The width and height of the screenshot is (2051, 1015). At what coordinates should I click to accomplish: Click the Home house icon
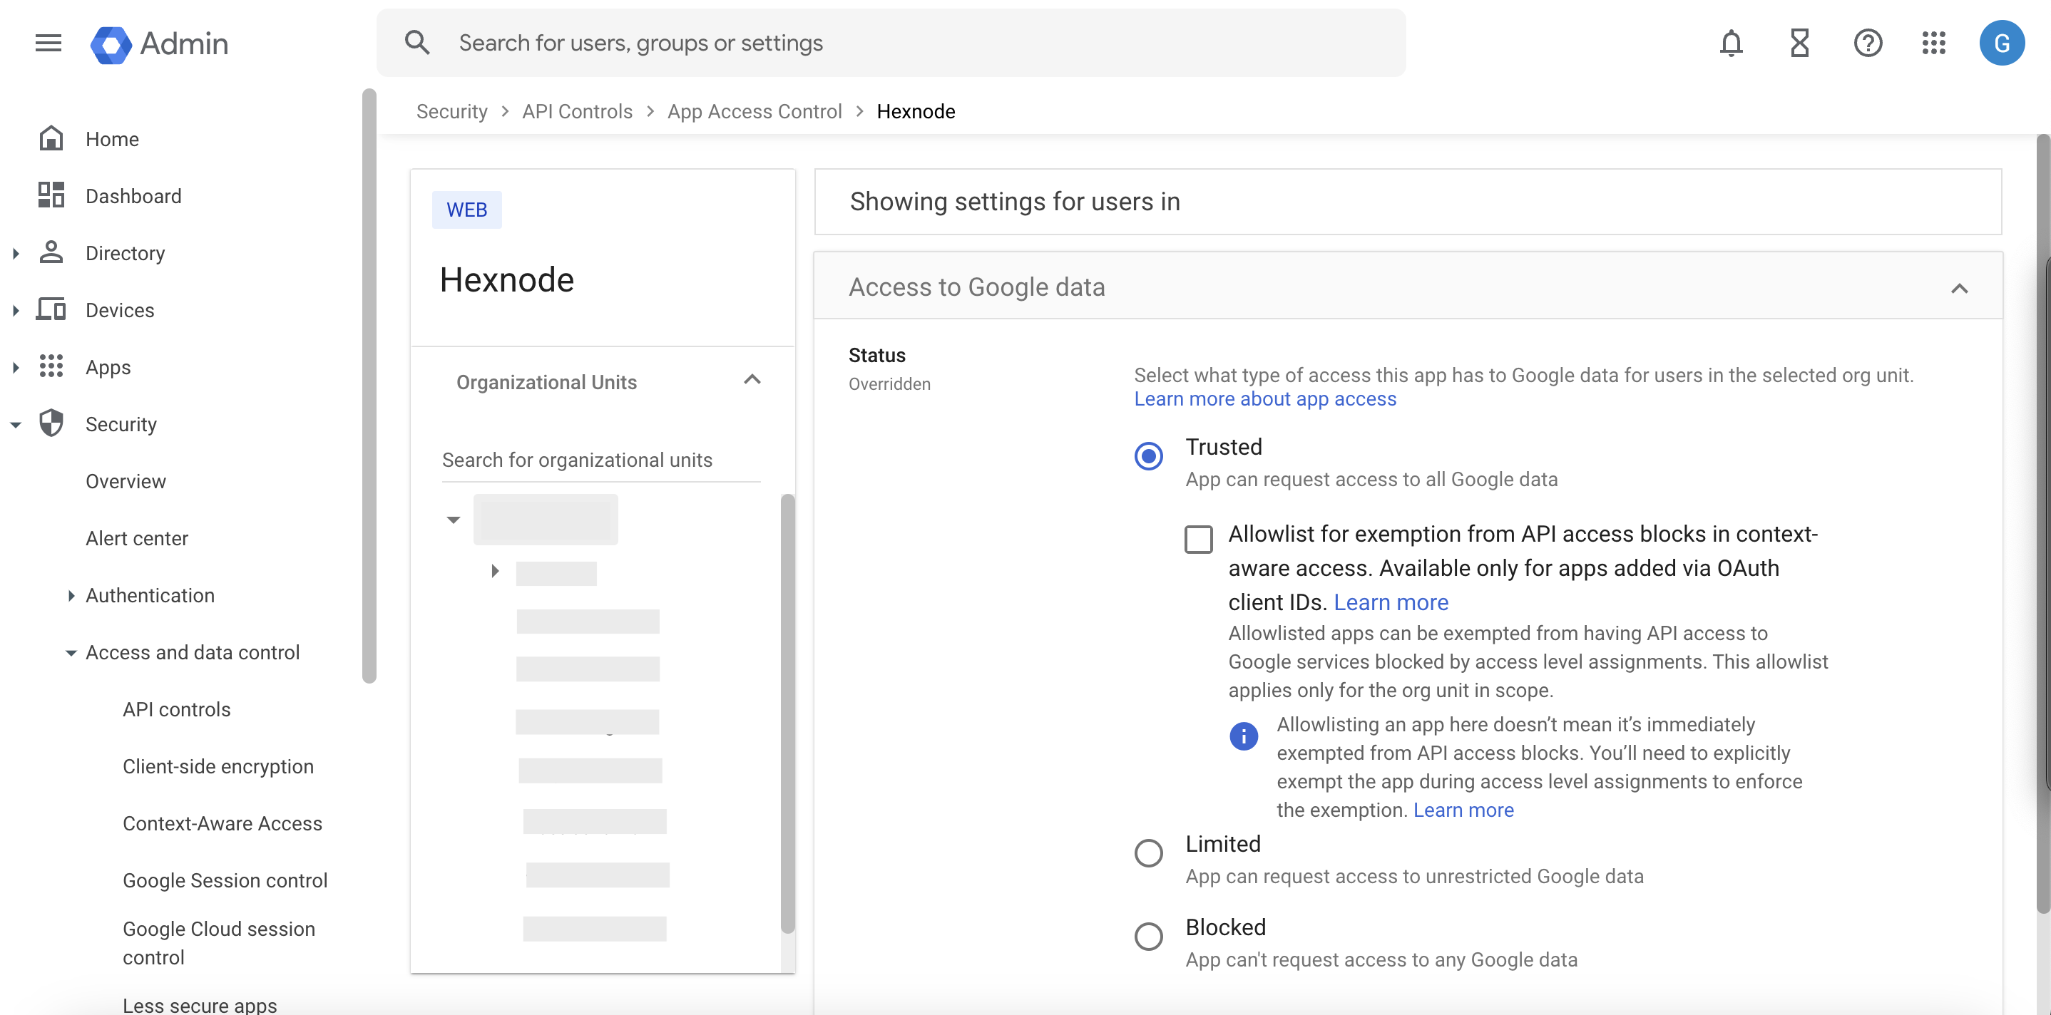51,138
